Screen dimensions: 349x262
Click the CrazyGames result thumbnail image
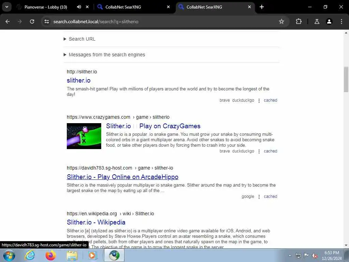click(x=84, y=136)
